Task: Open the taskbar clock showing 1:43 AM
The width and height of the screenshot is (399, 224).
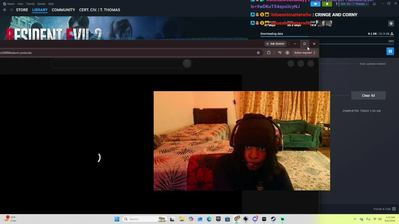Action: (x=390, y=219)
